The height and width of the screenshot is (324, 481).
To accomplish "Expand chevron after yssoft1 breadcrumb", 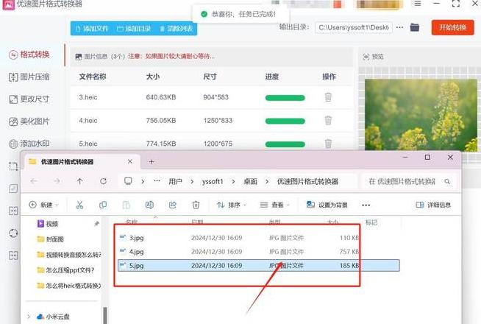I will click(233, 181).
